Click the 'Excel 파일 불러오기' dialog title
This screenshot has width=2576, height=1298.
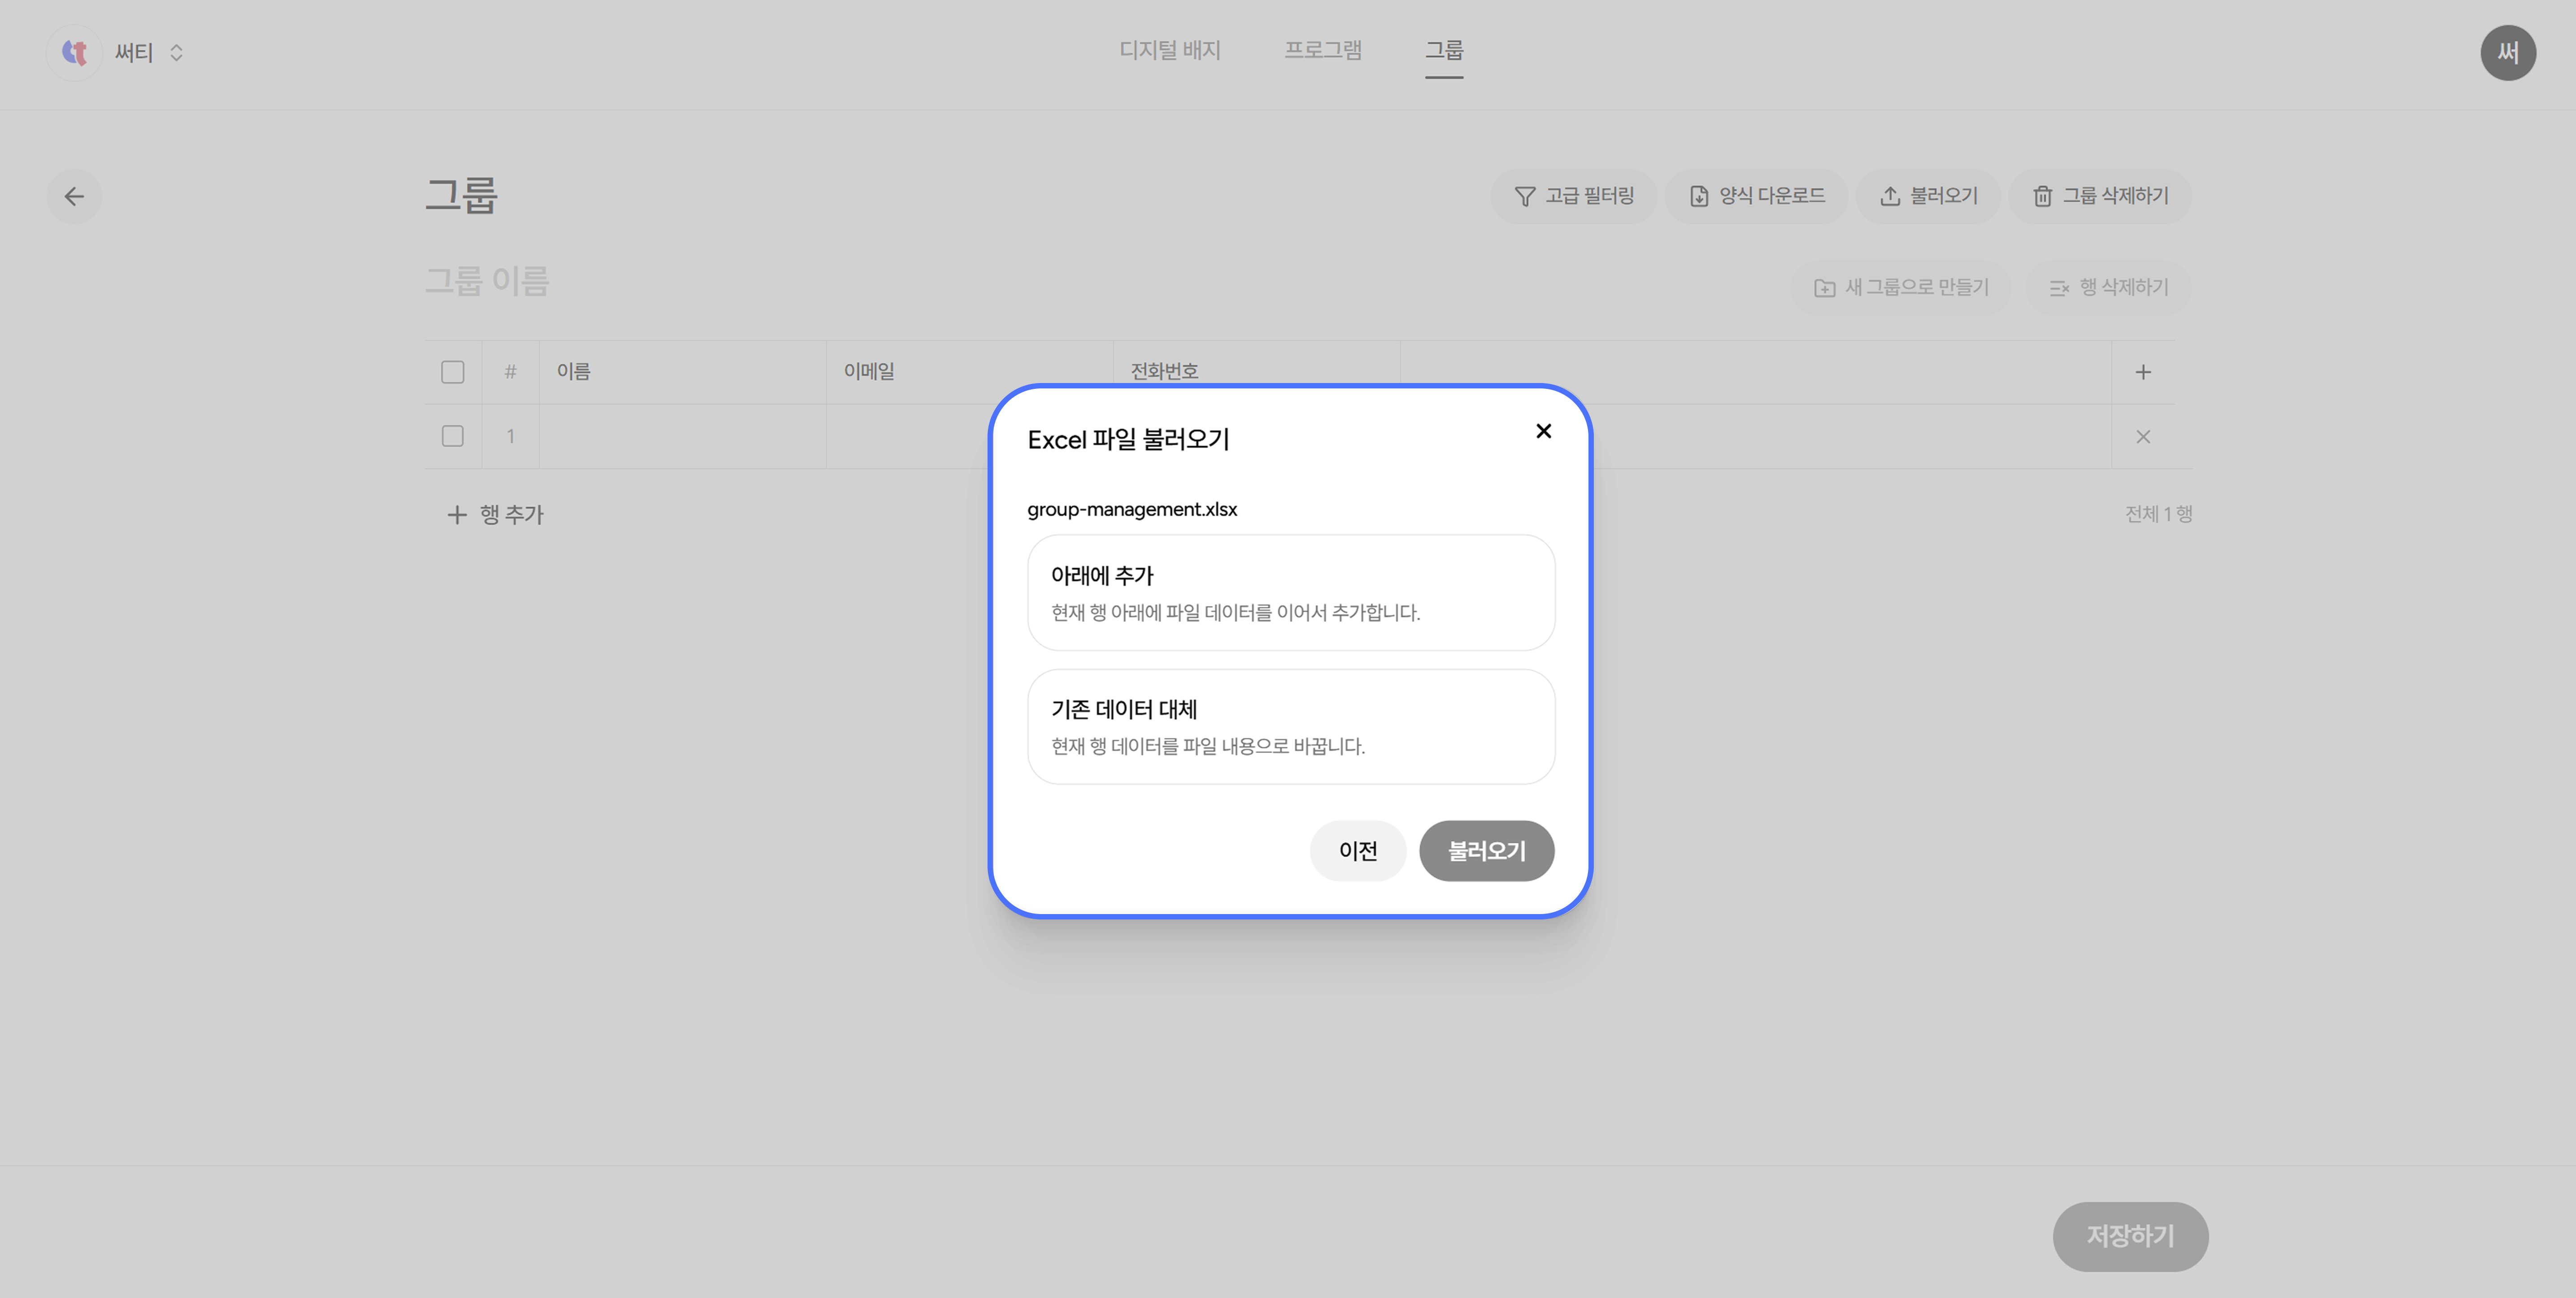1128,439
